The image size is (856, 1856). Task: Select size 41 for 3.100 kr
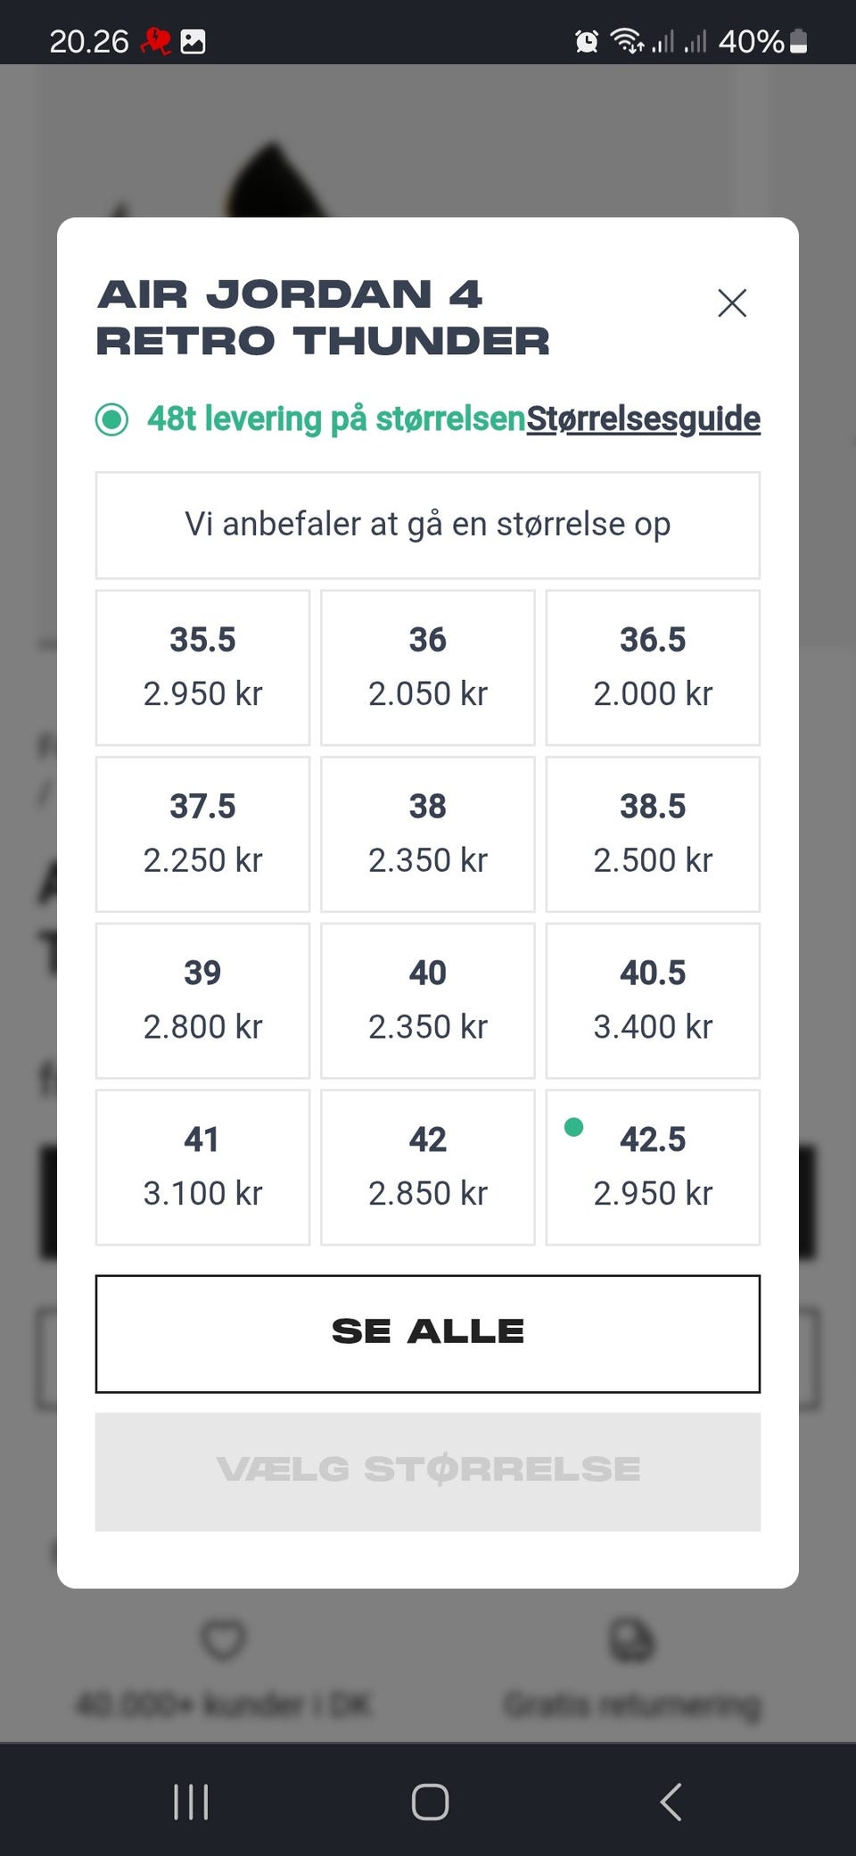point(203,1166)
